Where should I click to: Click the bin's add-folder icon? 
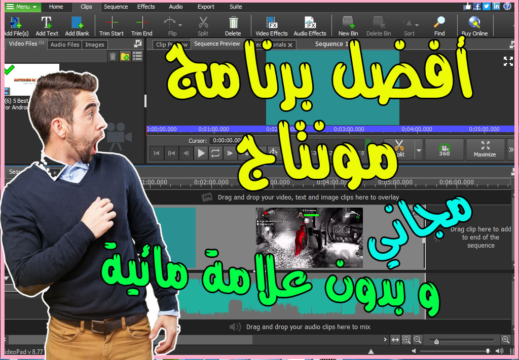pyautogui.click(x=125, y=56)
